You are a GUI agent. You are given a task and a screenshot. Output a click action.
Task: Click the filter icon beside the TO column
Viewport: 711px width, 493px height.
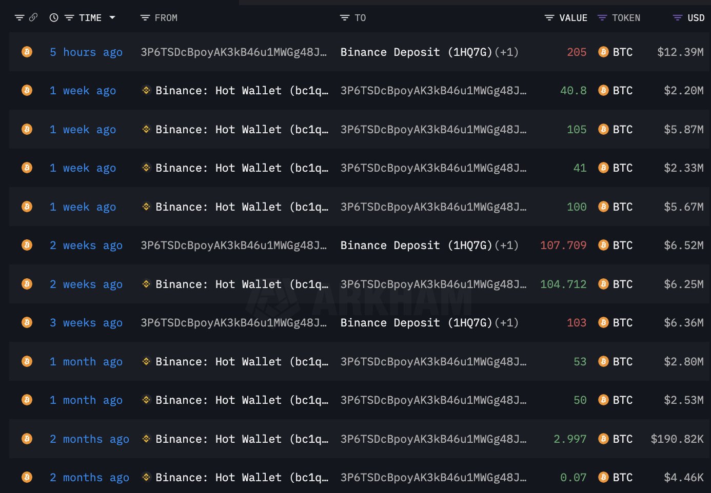point(344,17)
